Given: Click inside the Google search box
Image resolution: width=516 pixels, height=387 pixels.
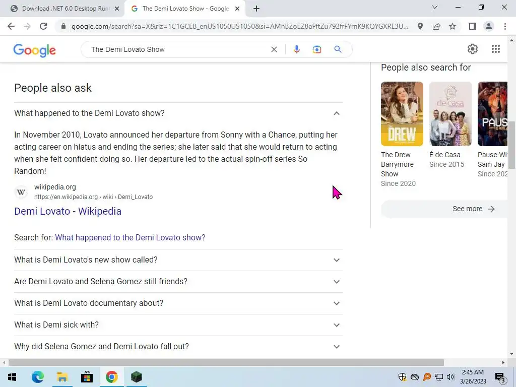Looking at the screenshot, I should pos(178,49).
